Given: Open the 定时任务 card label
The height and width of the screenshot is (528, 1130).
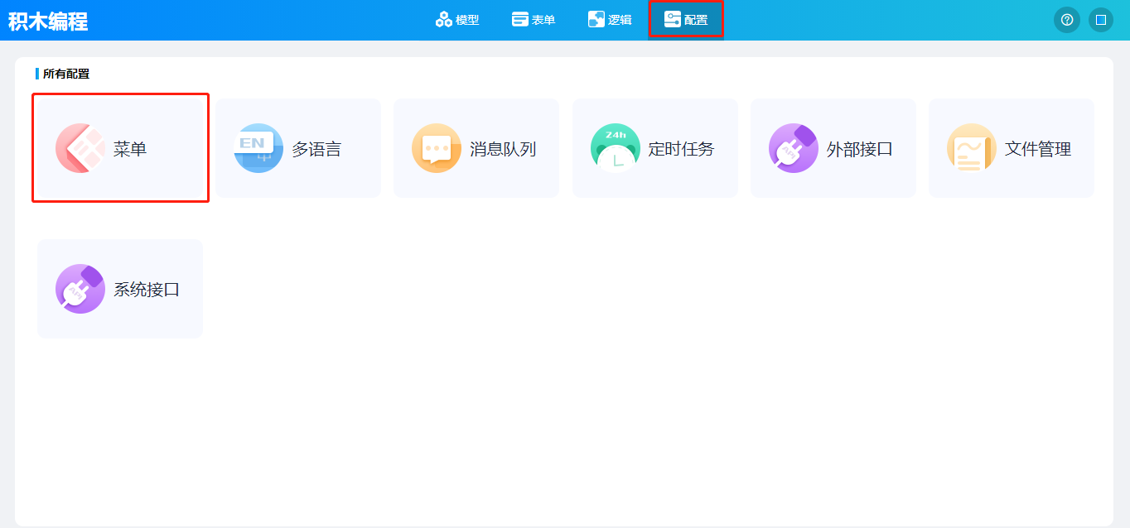Looking at the screenshot, I should pyautogui.click(x=681, y=150).
